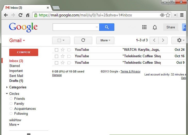
Task: Expand the Categories section
Action: 18,87
